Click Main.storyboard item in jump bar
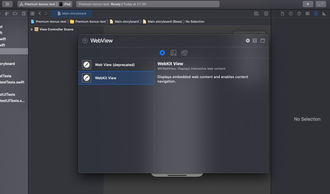 pyautogui.click(x=124, y=21)
